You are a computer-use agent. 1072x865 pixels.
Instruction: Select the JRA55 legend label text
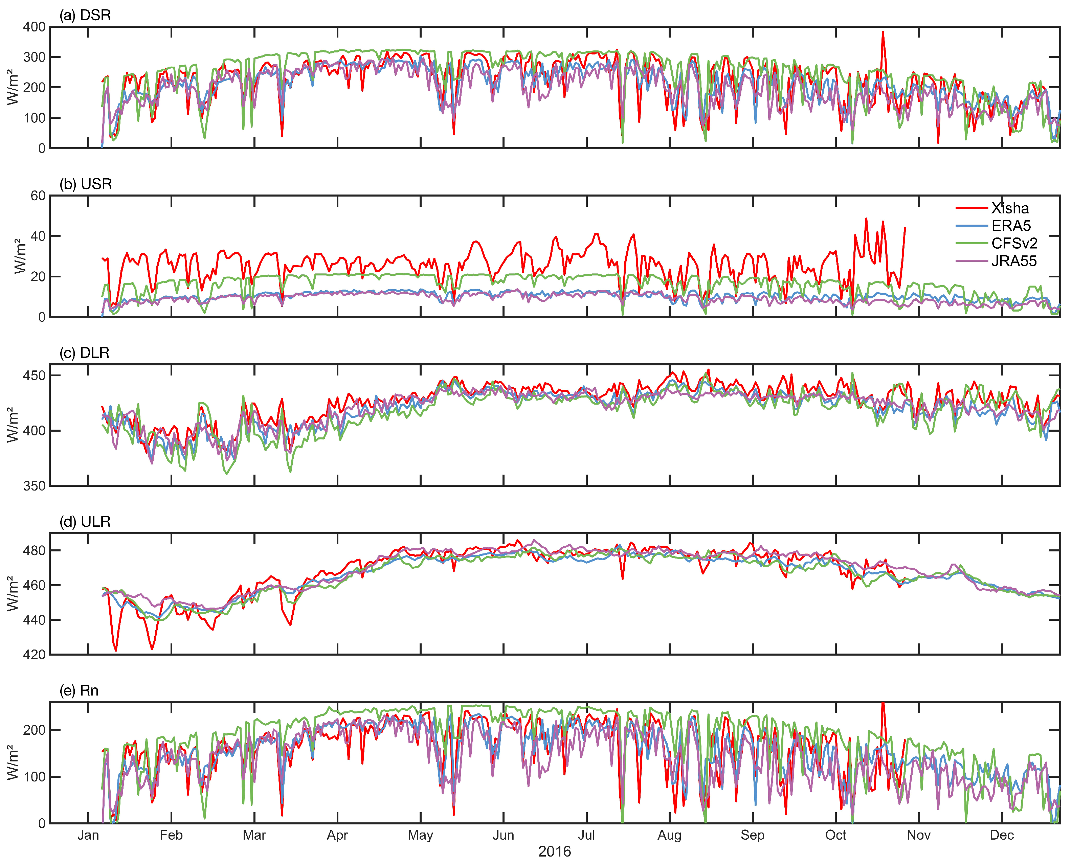[x=1014, y=261]
